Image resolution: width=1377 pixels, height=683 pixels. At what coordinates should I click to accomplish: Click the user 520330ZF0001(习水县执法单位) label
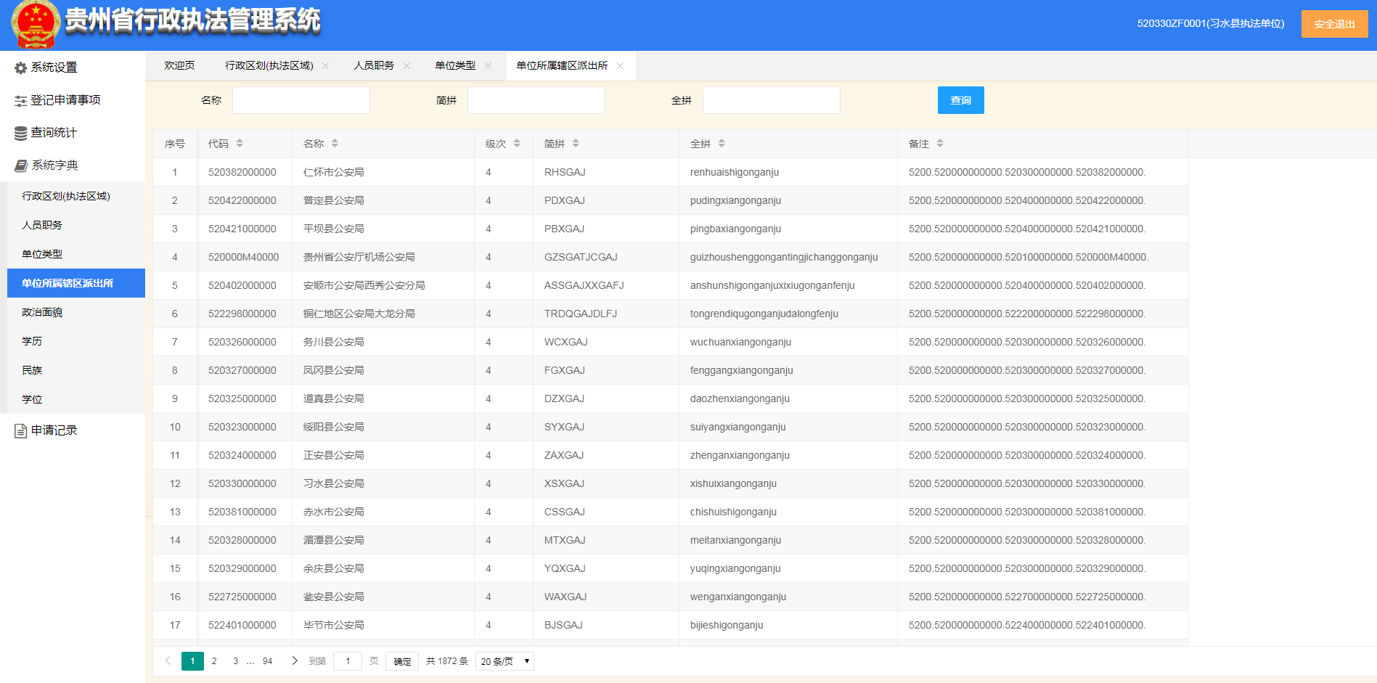point(1211,24)
